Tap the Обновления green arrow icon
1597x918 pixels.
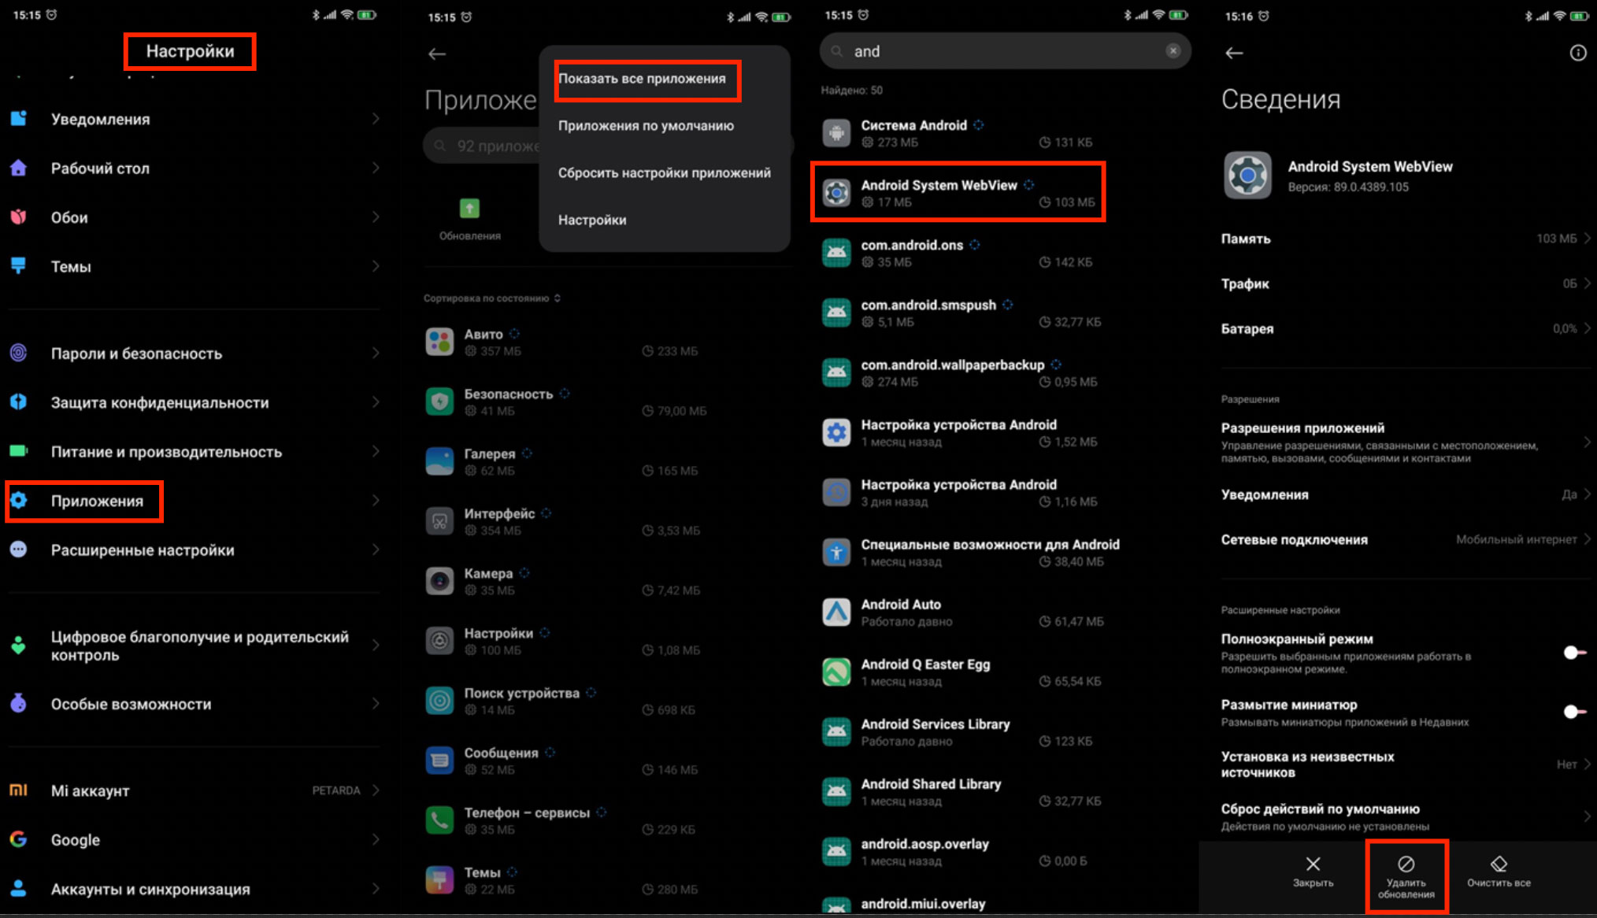469,209
